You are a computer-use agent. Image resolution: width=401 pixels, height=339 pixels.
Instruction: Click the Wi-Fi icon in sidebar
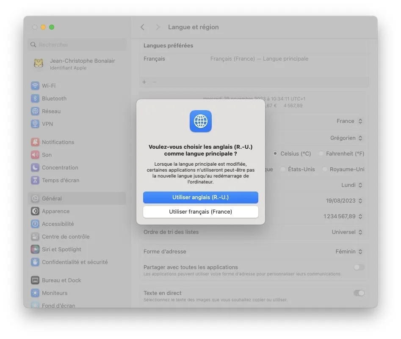[x=35, y=86]
